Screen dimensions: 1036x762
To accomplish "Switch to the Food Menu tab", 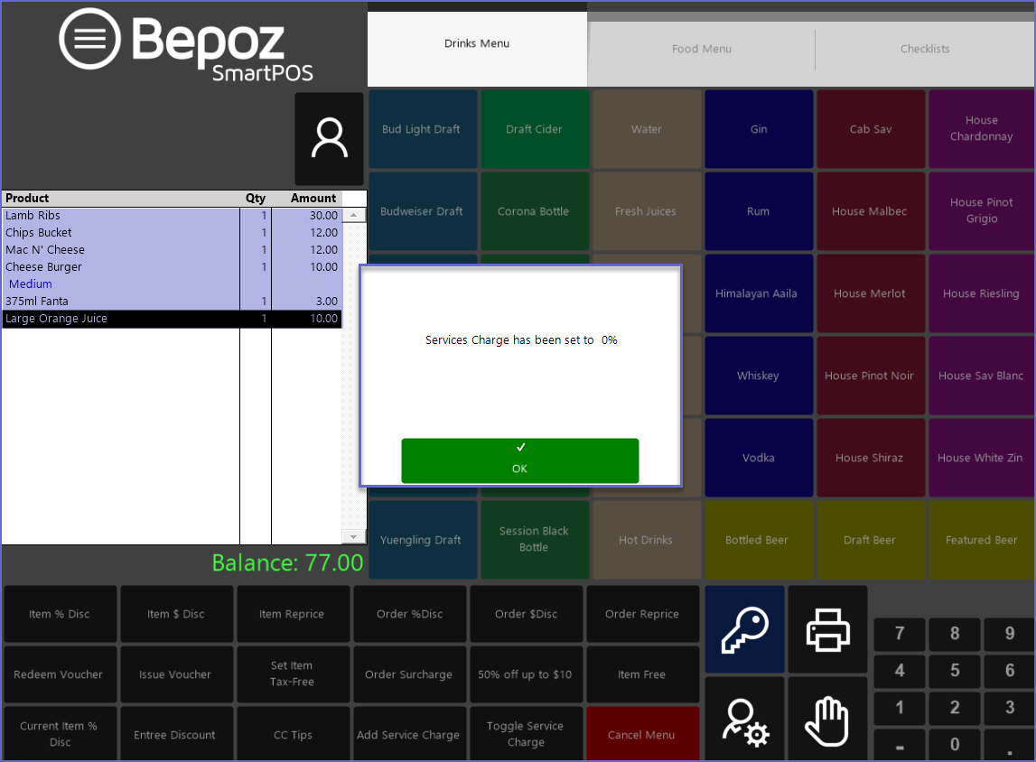I will [701, 49].
